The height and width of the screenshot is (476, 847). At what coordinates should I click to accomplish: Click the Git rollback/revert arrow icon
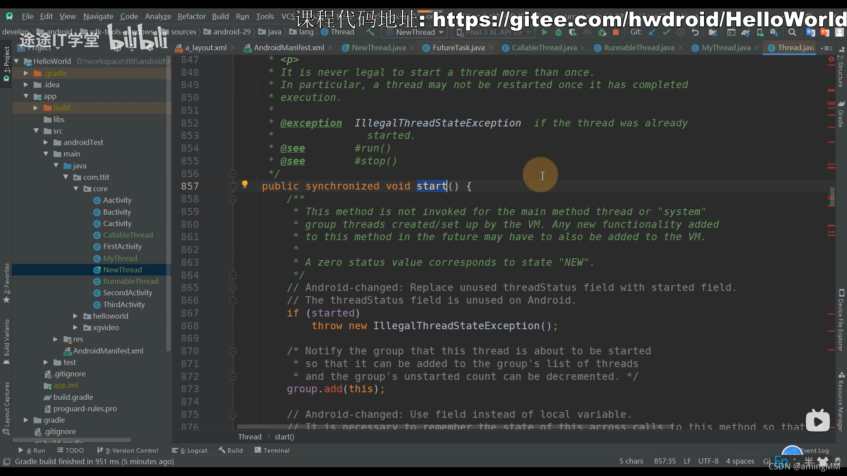coord(695,32)
